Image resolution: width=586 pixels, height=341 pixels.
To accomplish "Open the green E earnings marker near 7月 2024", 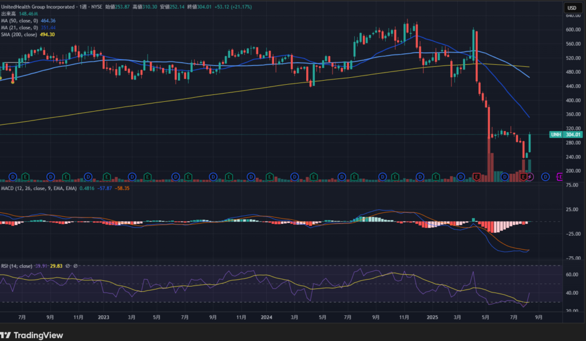I will [x=354, y=177].
